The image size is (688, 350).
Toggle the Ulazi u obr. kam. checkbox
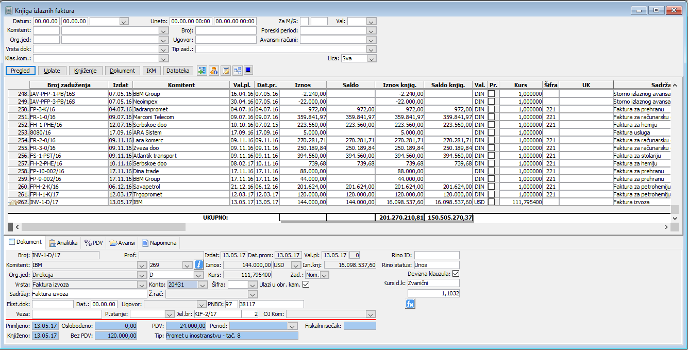306,284
